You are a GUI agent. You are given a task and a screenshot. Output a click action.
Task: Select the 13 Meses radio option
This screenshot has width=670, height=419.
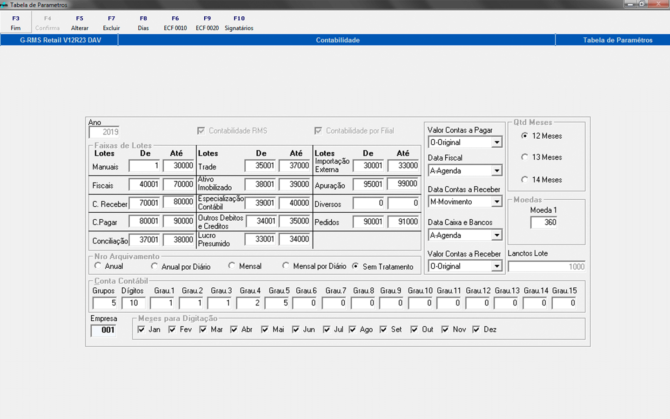click(x=525, y=157)
